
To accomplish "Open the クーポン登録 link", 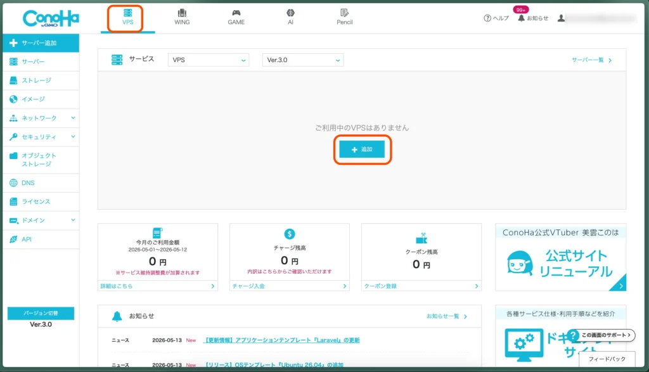I will pos(421,286).
